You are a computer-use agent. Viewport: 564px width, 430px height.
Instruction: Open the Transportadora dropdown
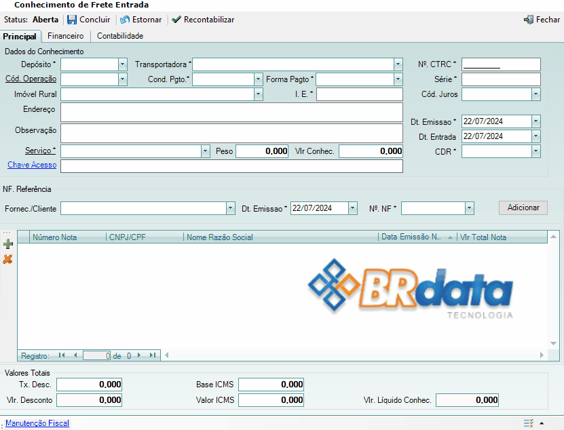coord(398,64)
